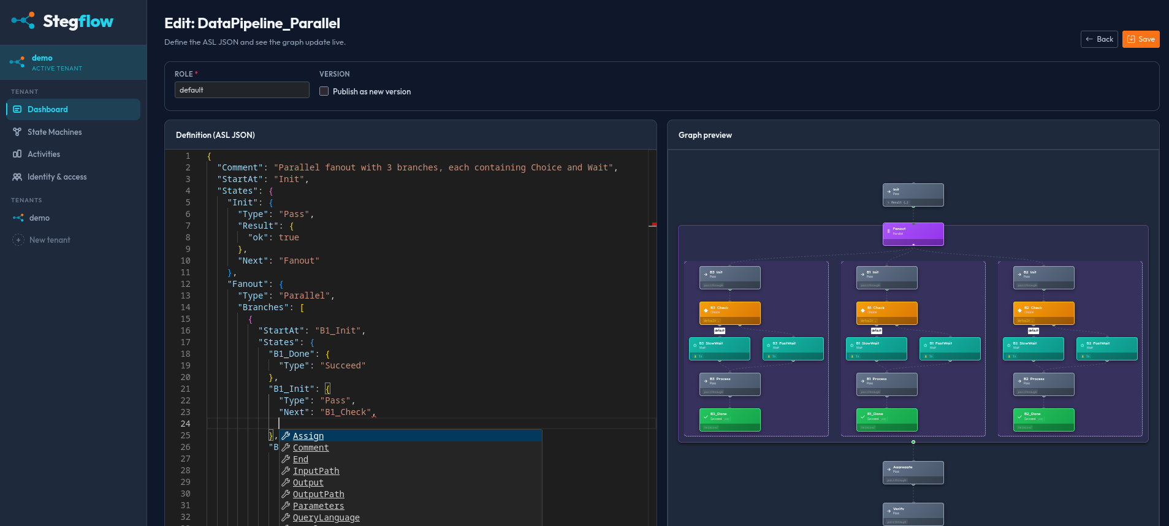The height and width of the screenshot is (526, 1169).
Task: Click the red error marker in editor ruler
Action: tap(653, 225)
